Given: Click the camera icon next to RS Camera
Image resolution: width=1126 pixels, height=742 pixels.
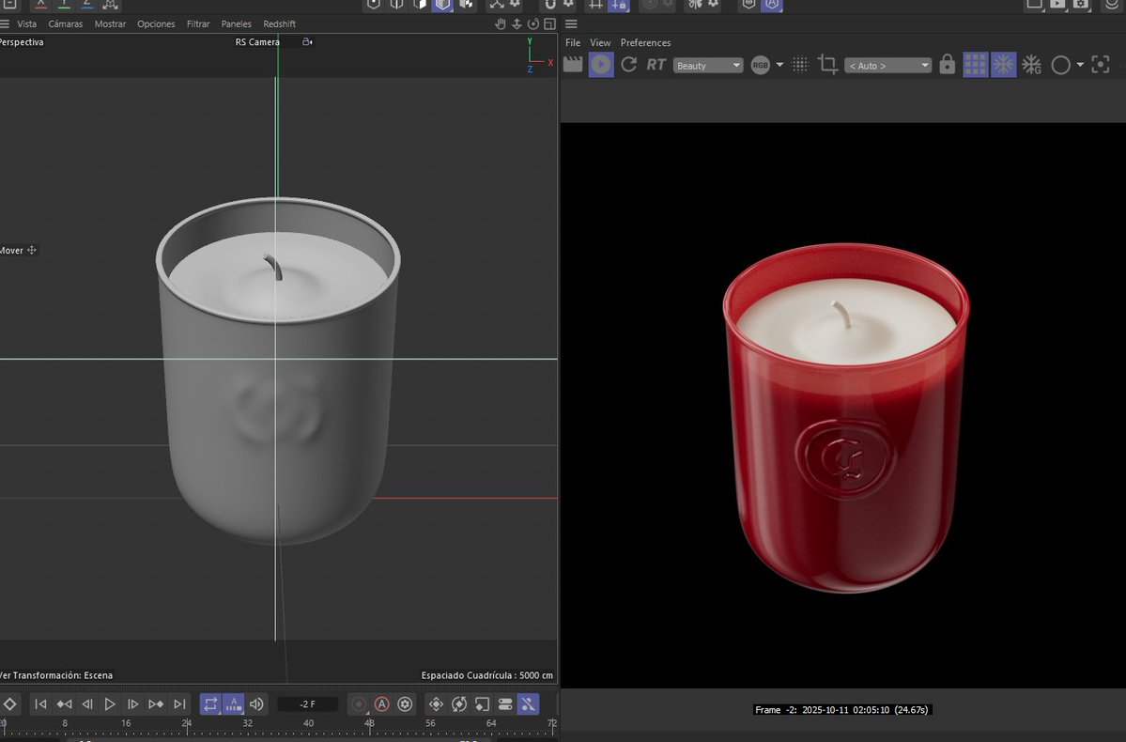Looking at the screenshot, I should pyautogui.click(x=307, y=41).
